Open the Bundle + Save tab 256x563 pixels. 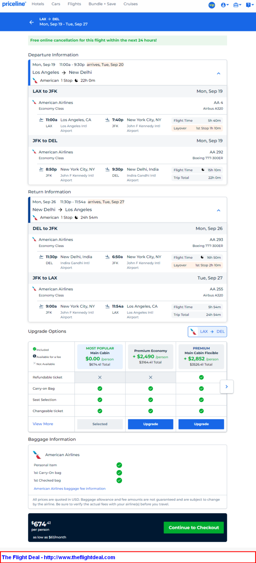coord(102,4)
